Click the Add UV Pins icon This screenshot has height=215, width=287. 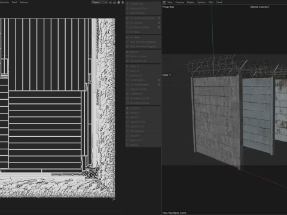[127, 4]
